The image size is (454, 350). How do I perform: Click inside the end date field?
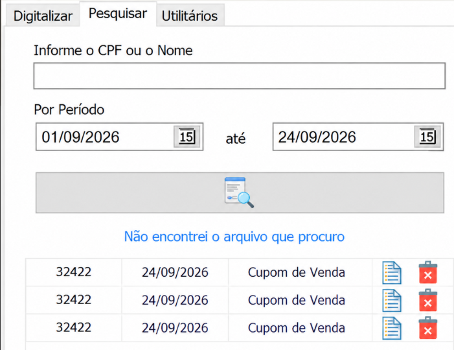[x=345, y=137]
